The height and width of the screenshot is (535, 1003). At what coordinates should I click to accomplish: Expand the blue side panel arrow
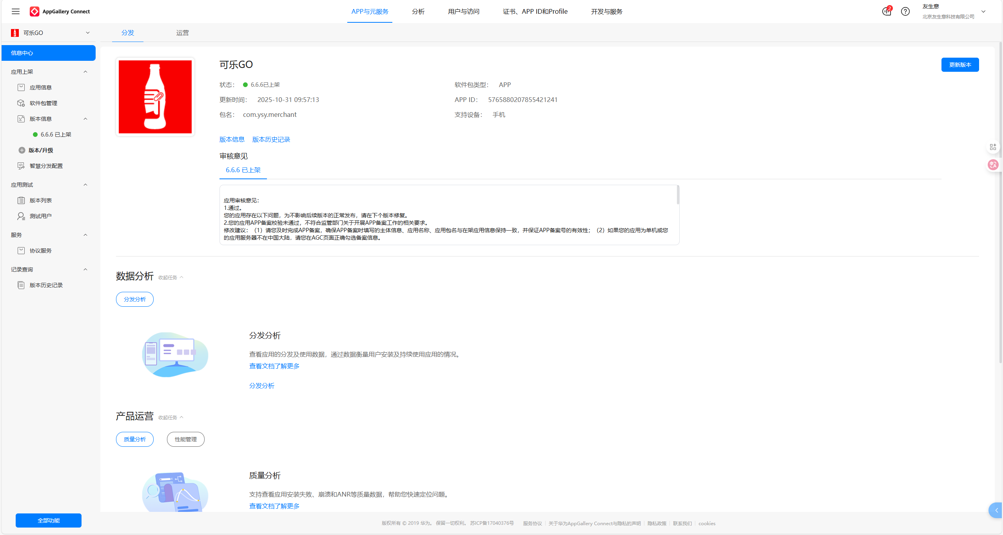(x=996, y=510)
